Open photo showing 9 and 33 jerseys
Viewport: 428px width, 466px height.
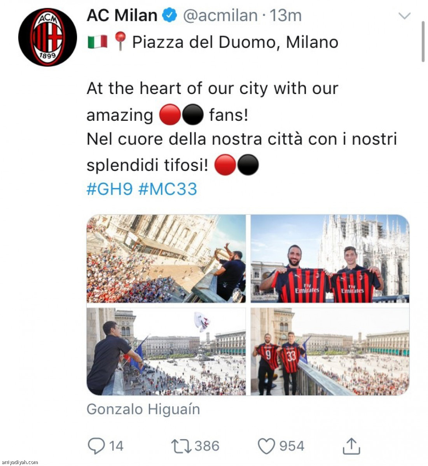330,351
